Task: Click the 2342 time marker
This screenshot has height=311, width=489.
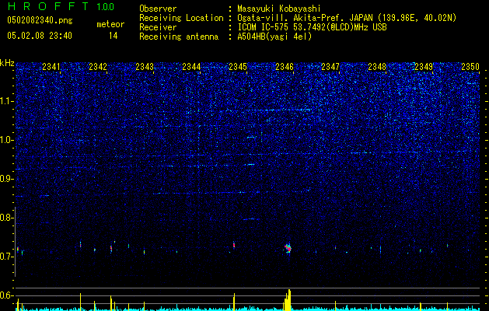Action: (98, 66)
